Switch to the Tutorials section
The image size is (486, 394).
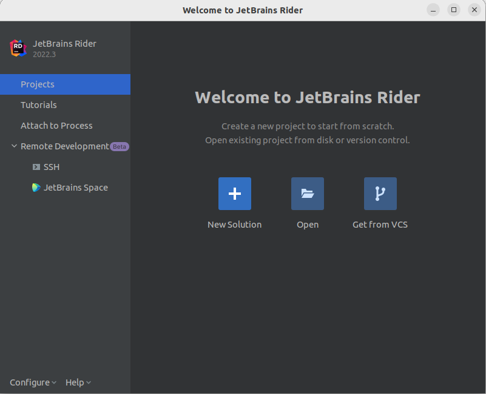(39, 105)
